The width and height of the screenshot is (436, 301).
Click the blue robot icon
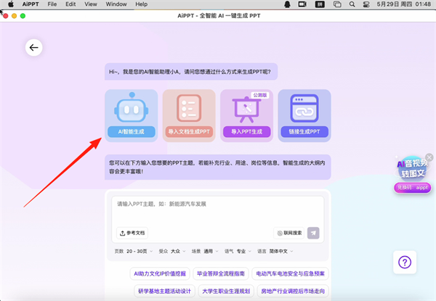click(x=132, y=107)
